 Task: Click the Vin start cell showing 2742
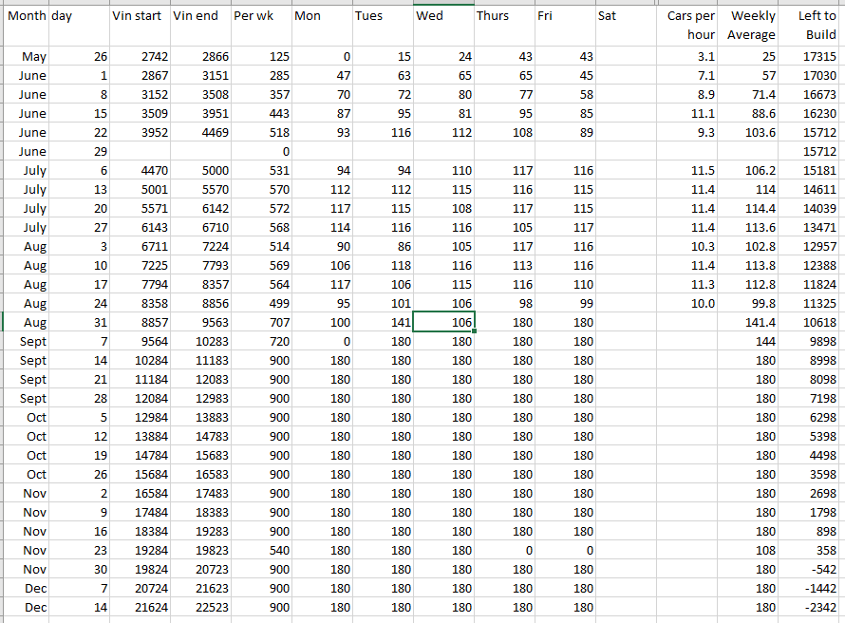tap(139, 57)
